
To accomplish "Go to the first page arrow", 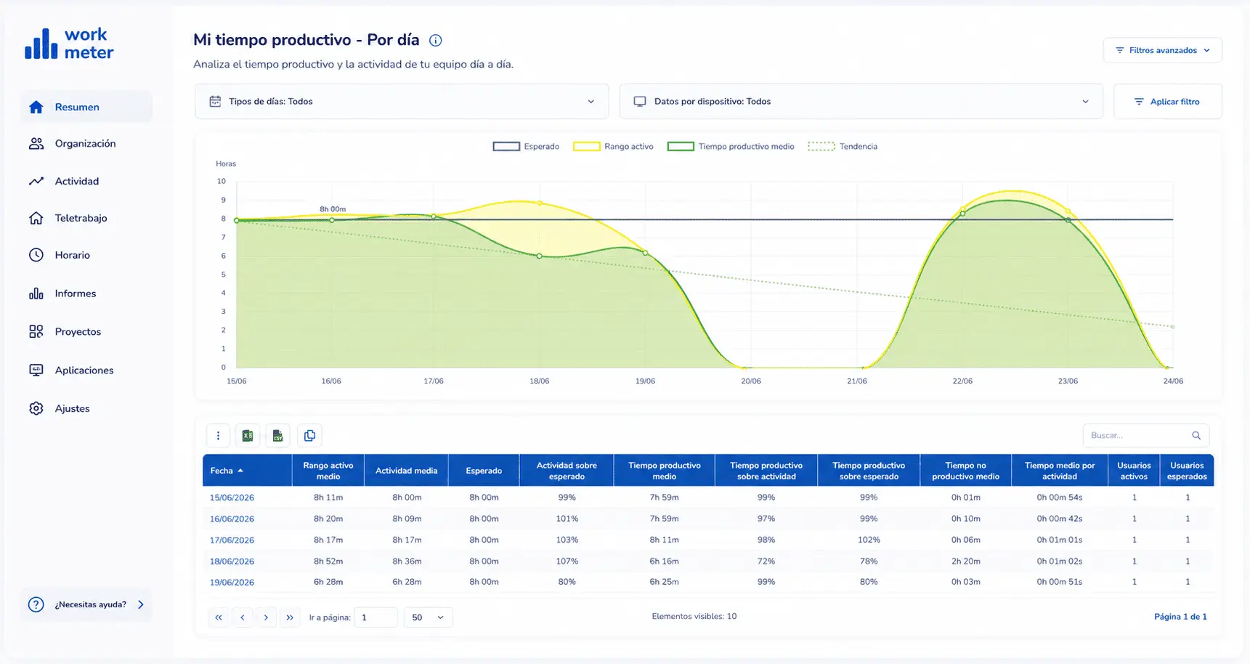I will tap(219, 618).
